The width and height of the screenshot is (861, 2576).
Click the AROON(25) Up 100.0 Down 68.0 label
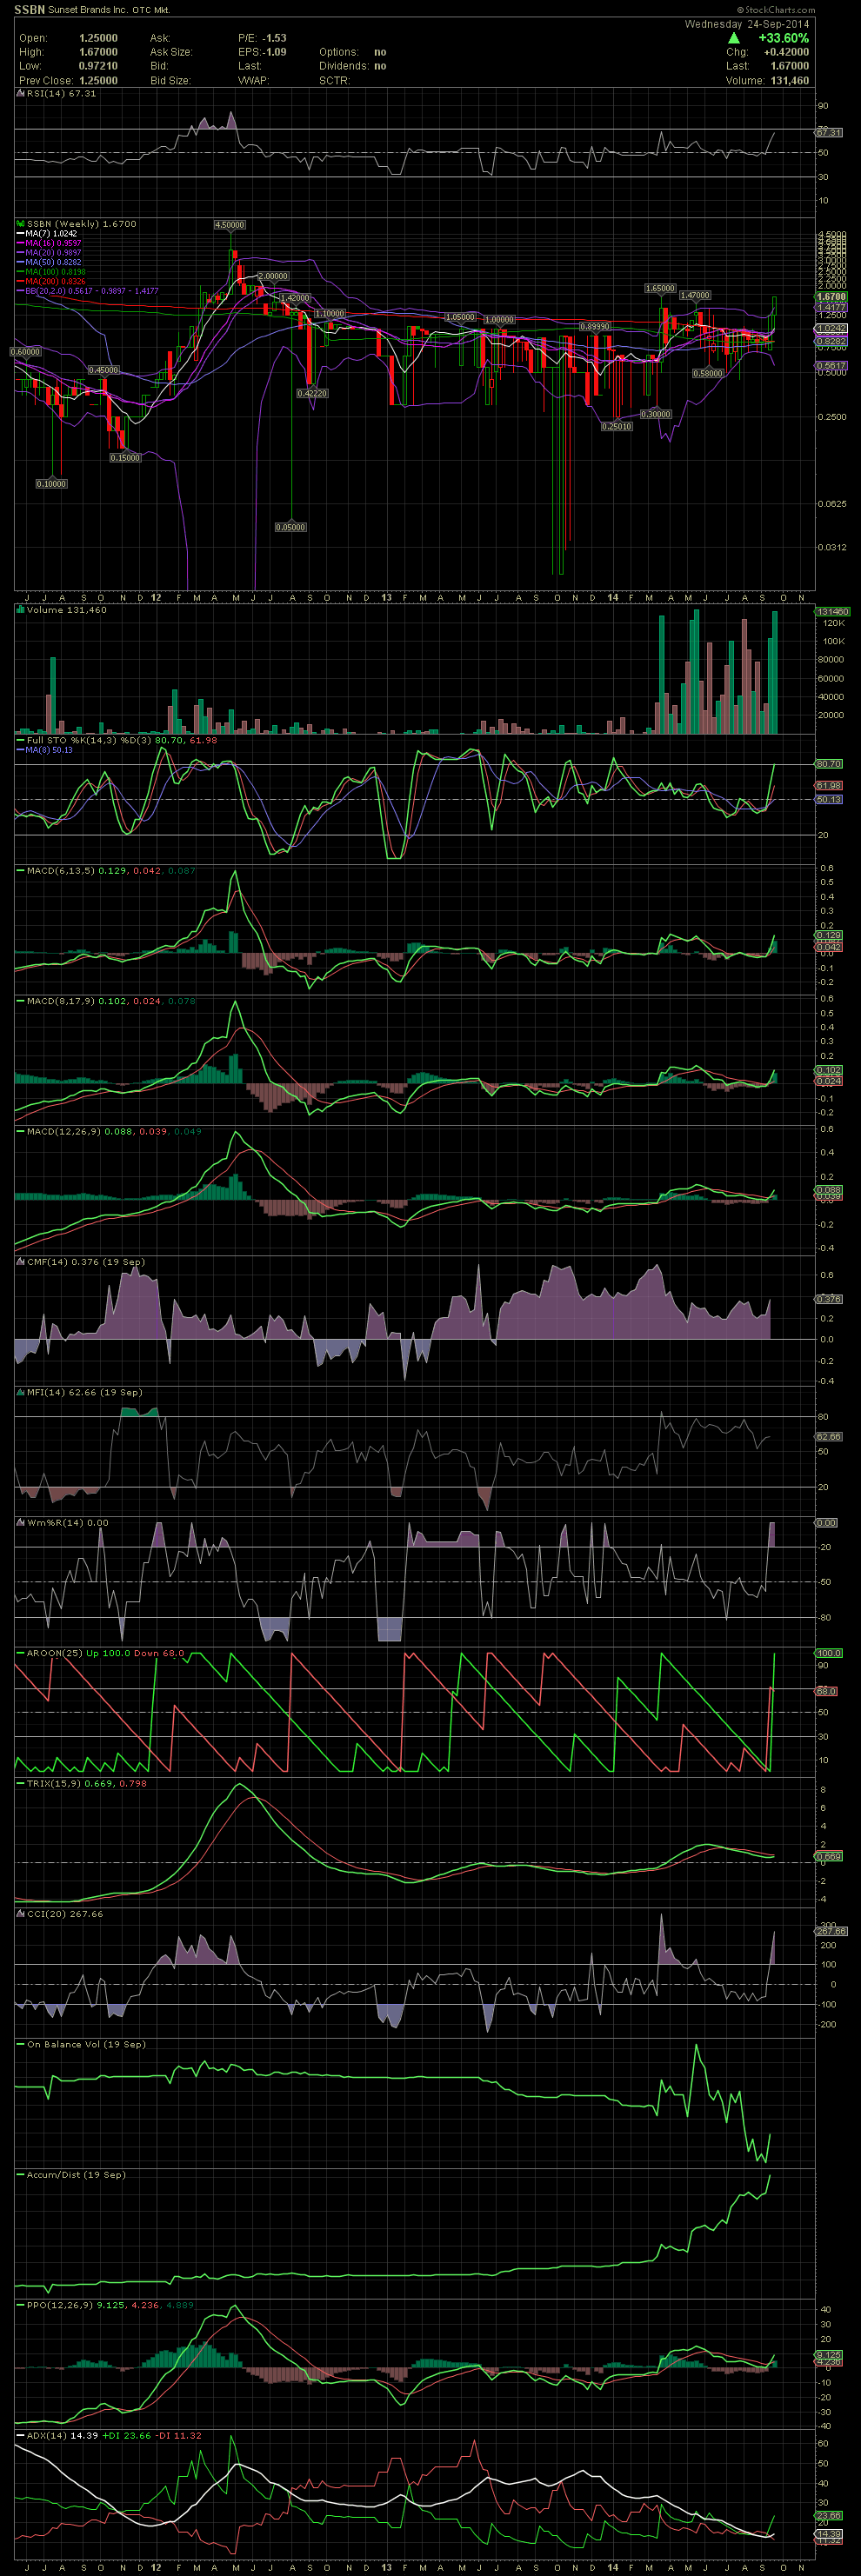pos(99,1653)
